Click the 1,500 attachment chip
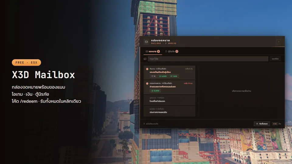 pos(174,76)
